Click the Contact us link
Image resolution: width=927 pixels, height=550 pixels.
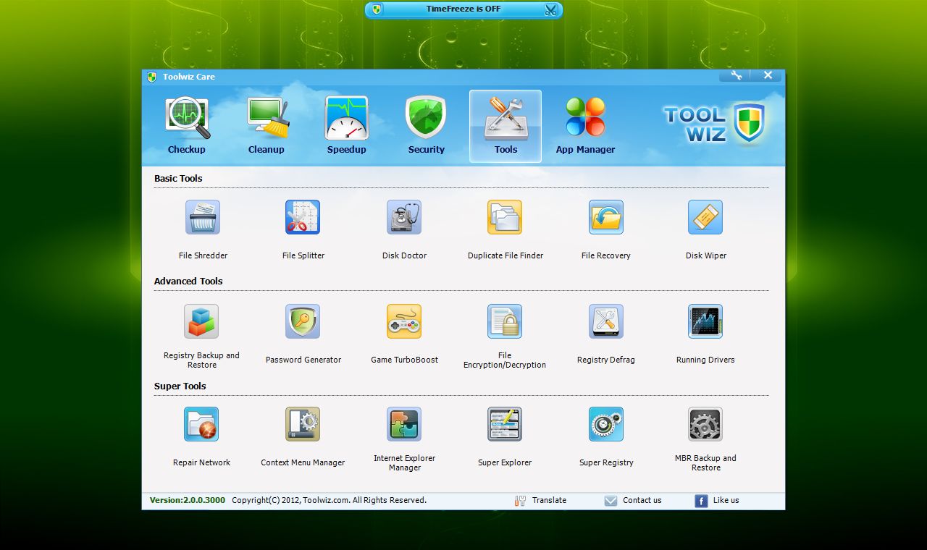click(633, 500)
